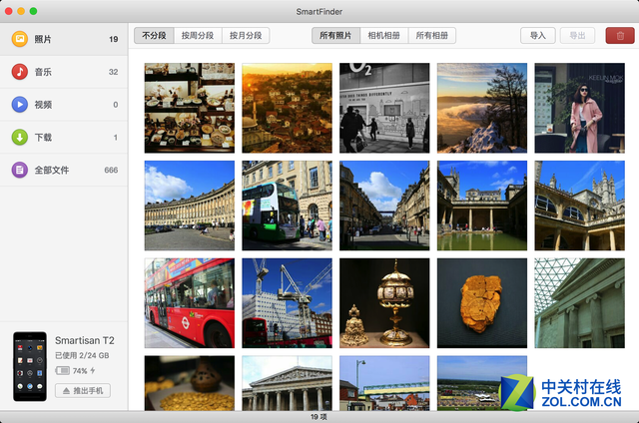The width and height of the screenshot is (639, 423).
Task: Open the red double-decker bus photo
Action: coord(190,302)
